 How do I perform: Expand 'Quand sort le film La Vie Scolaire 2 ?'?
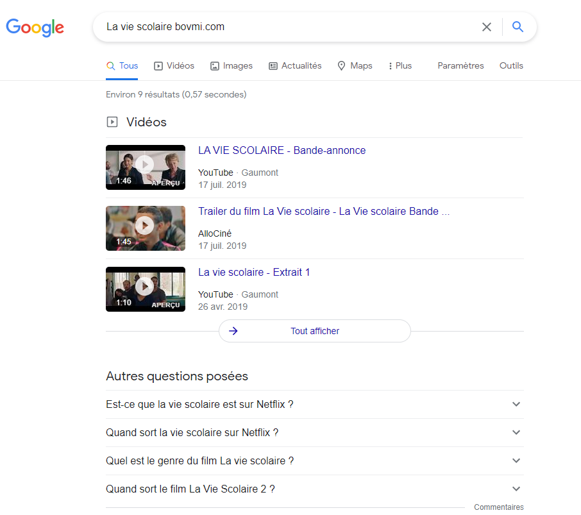(315, 489)
